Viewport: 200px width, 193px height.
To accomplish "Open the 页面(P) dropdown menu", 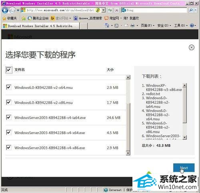I will coord(148,25).
